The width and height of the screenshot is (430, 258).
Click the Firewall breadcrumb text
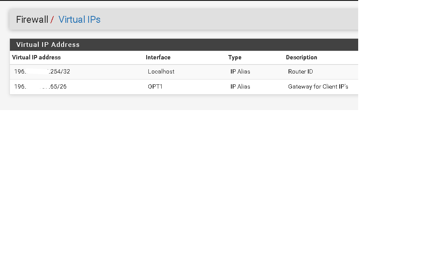click(32, 19)
